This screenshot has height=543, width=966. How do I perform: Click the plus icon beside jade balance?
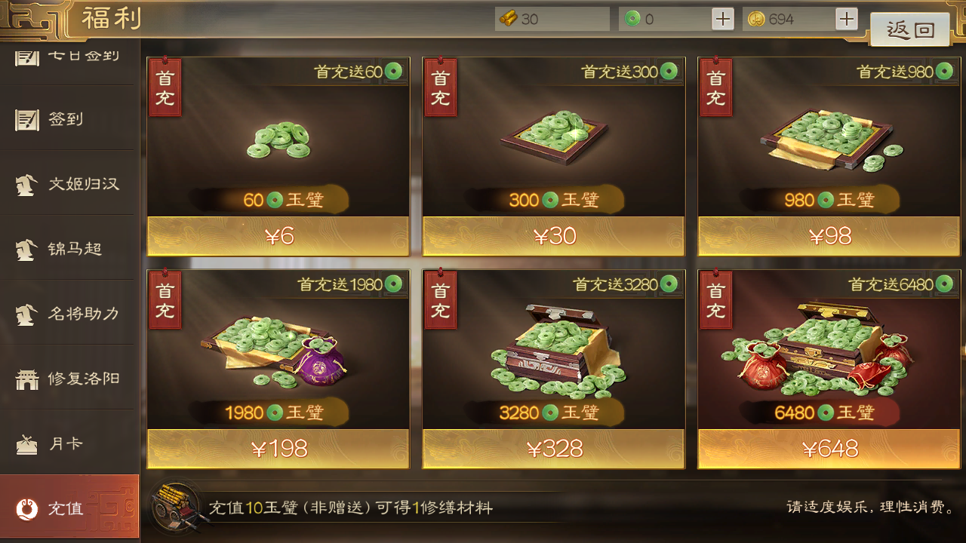[x=723, y=19]
